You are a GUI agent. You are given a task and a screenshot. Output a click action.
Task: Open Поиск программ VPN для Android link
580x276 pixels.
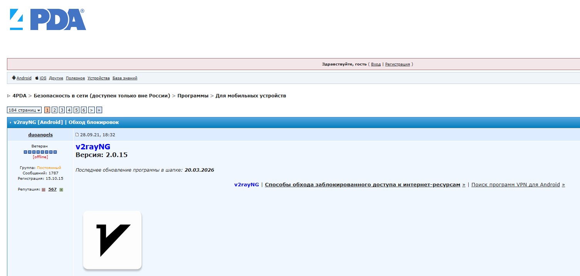click(x=516, y=185)
